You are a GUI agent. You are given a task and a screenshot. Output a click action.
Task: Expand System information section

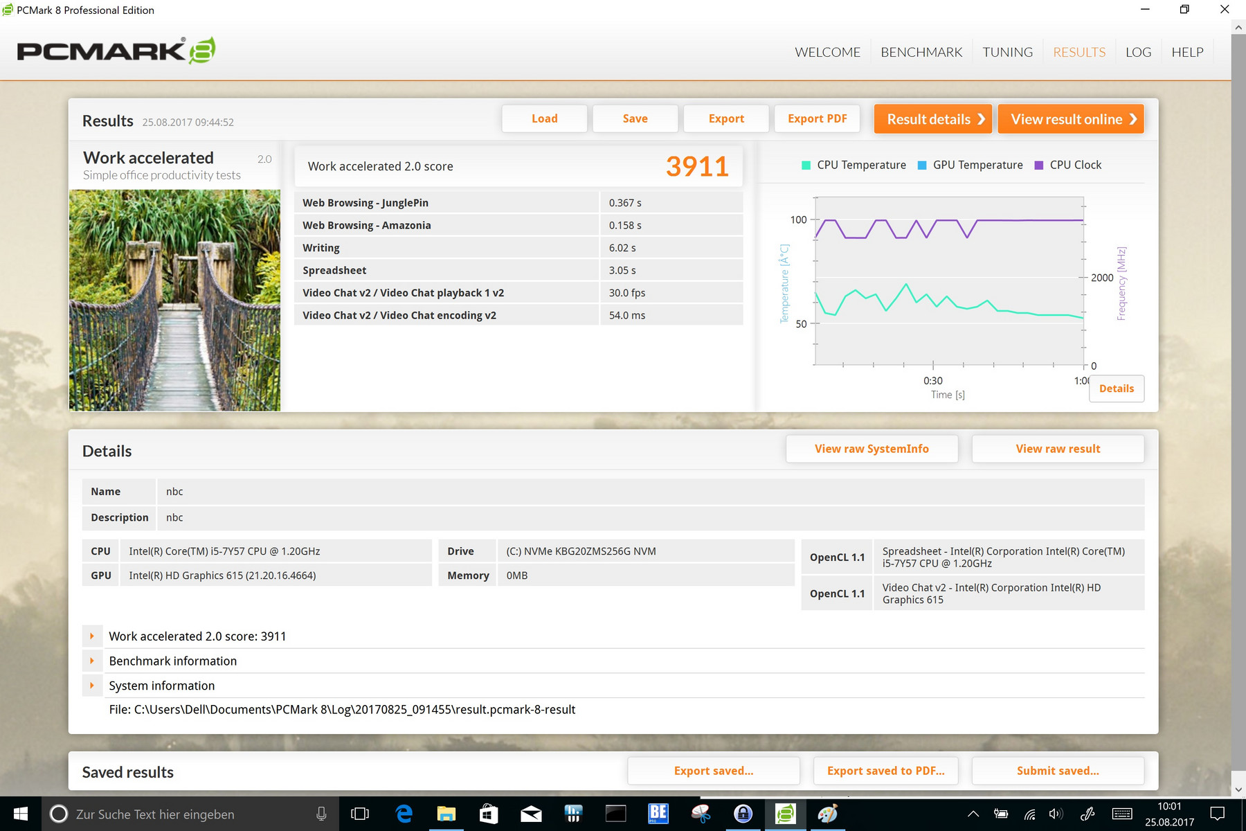(92, 686)
